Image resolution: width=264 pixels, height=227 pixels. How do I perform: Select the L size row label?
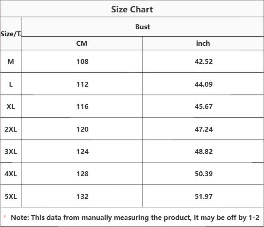[11, 84]
